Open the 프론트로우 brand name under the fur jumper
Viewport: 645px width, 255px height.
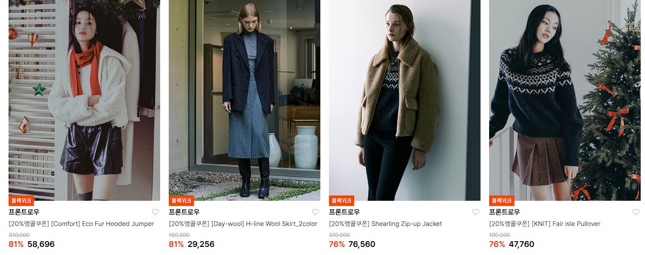24,212
